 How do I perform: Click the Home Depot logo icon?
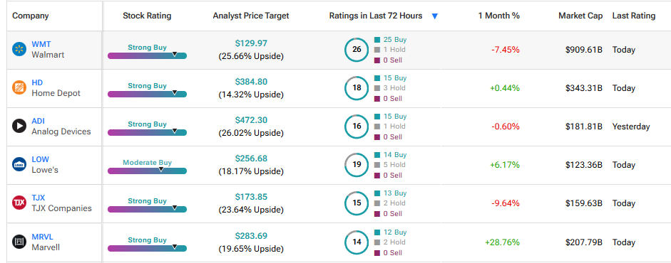(x=19, y=88)
